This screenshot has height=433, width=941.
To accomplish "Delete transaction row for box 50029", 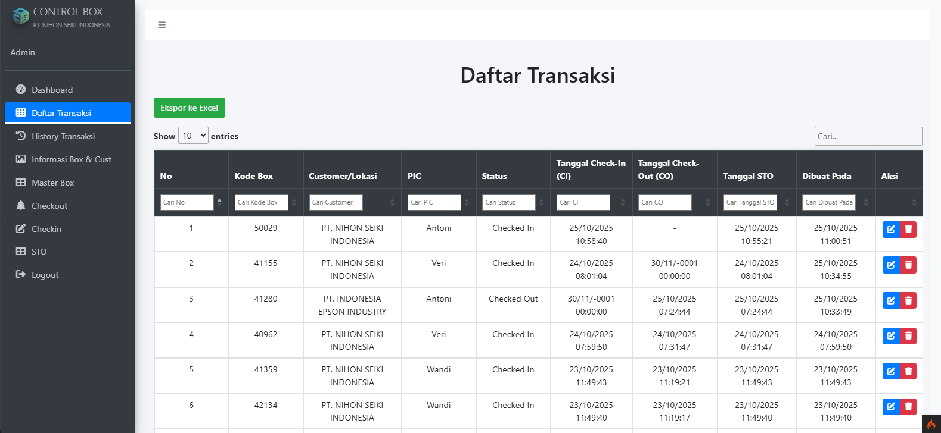I will click(x=908, y=230).
